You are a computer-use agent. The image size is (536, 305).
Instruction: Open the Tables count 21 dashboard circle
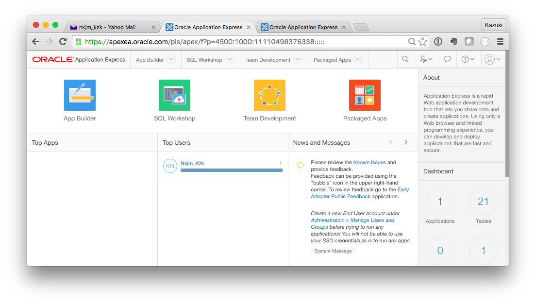(483, 202)
